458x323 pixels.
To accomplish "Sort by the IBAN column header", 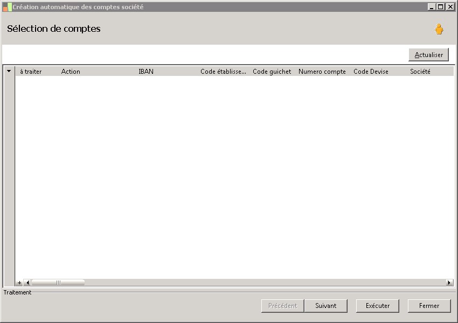I will (x=146, y=72).
